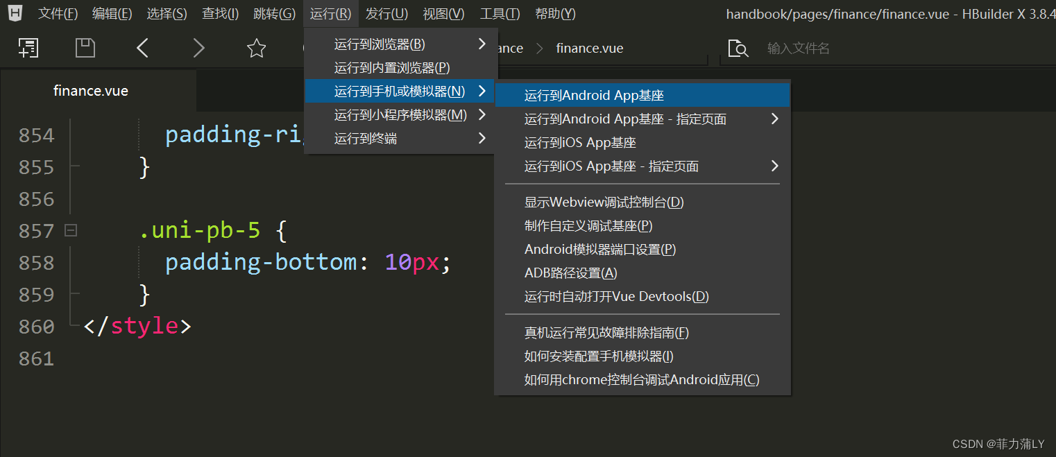Expand arrow of Android App基座 - 指定页面
This screenshot has height=457, width=1056.
pos(774,119)
